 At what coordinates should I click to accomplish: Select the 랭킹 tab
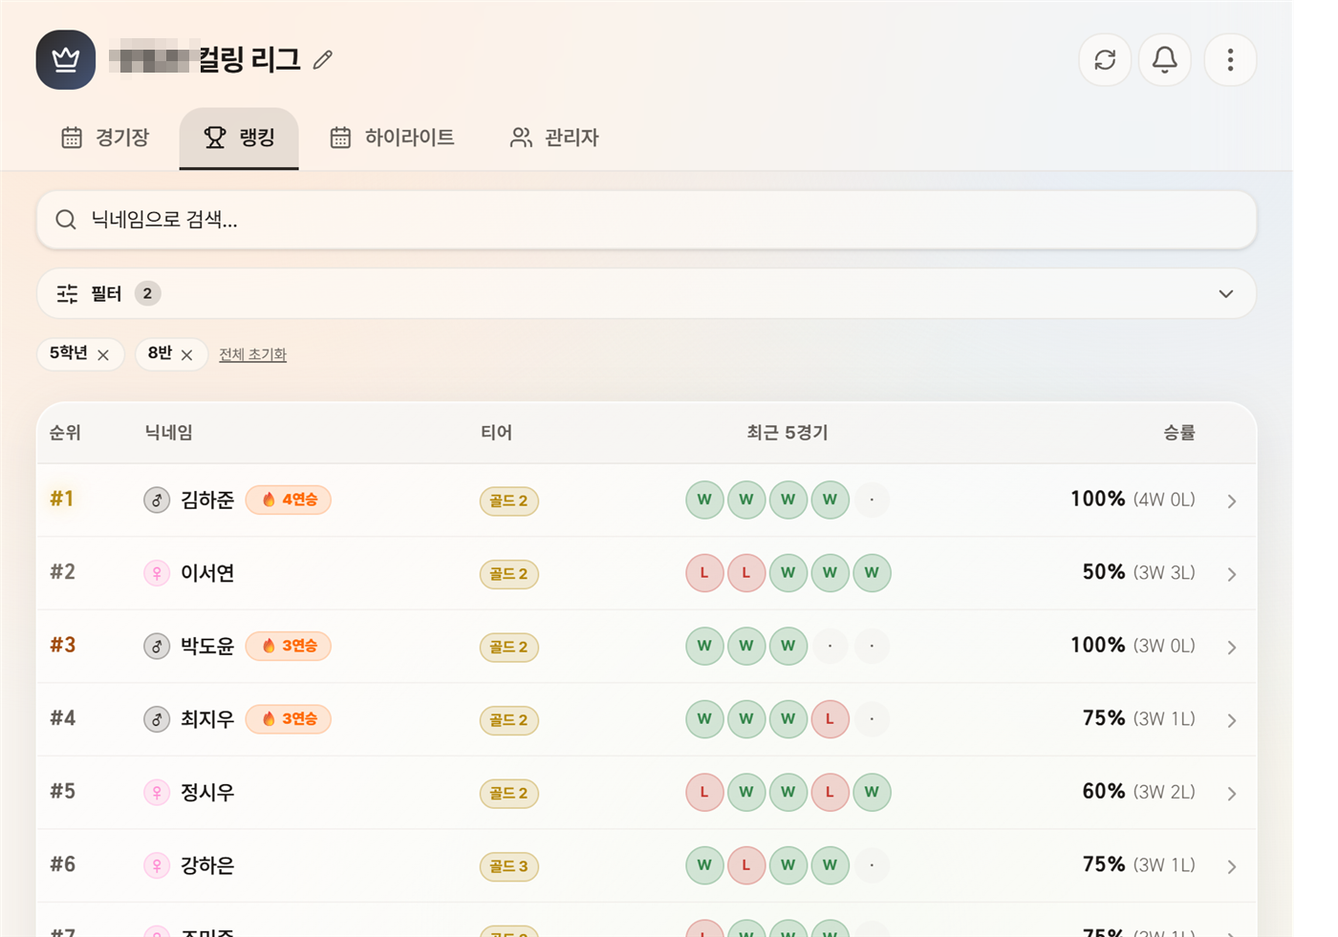239,138
